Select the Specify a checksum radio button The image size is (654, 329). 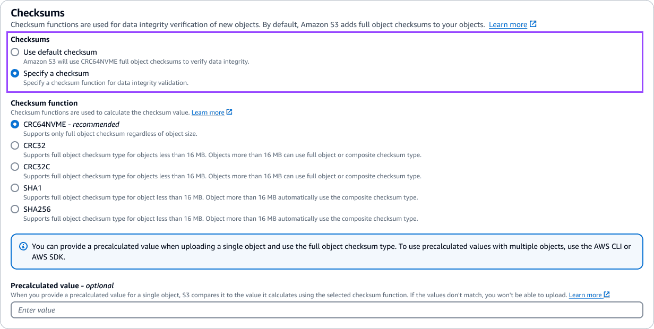tap(15, 73)
